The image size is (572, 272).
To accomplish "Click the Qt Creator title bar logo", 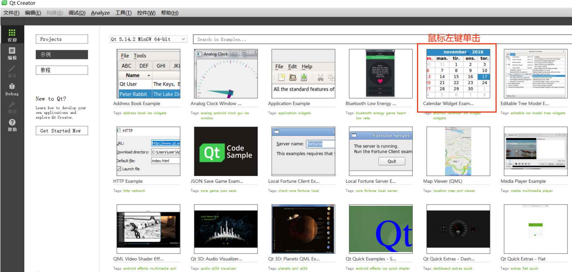I will (4, 3).
